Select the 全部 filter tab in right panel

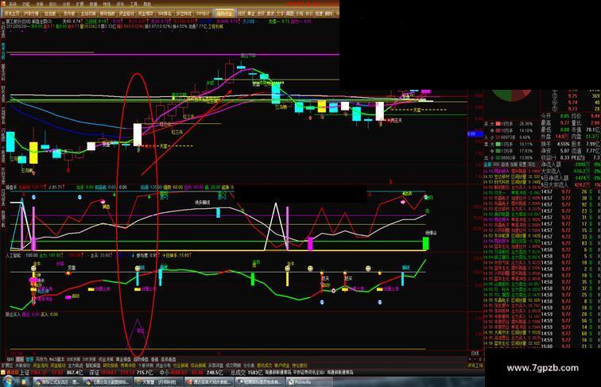tap(487, 164)
